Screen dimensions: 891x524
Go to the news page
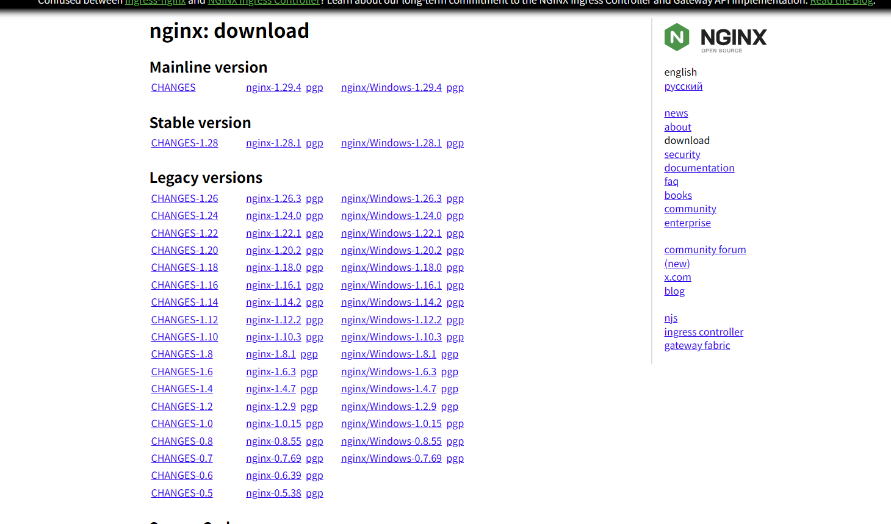(676, 113)
